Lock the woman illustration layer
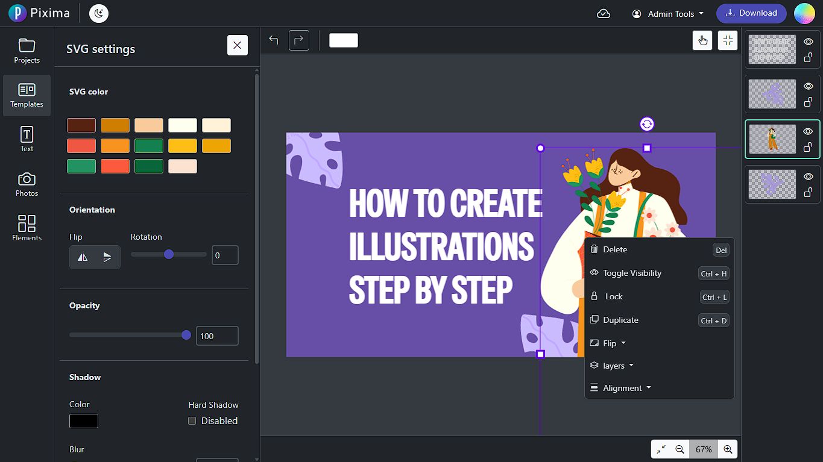The height and width of the screenshot is (462, 823). tap(808, 147)
